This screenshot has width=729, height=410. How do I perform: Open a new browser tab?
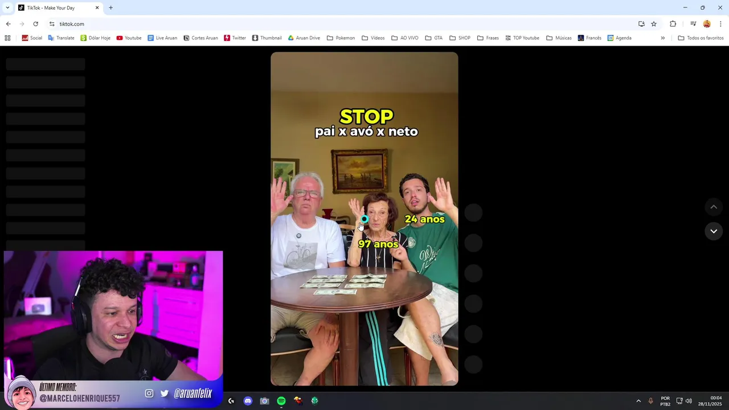110,8
